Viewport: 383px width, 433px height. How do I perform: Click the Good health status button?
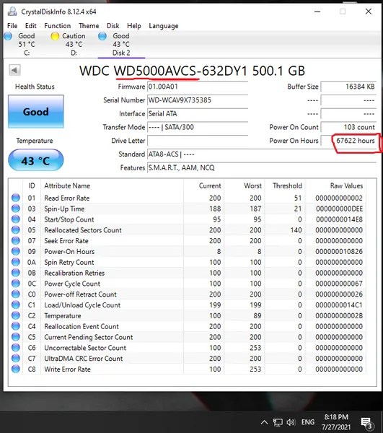click(36, 112)
